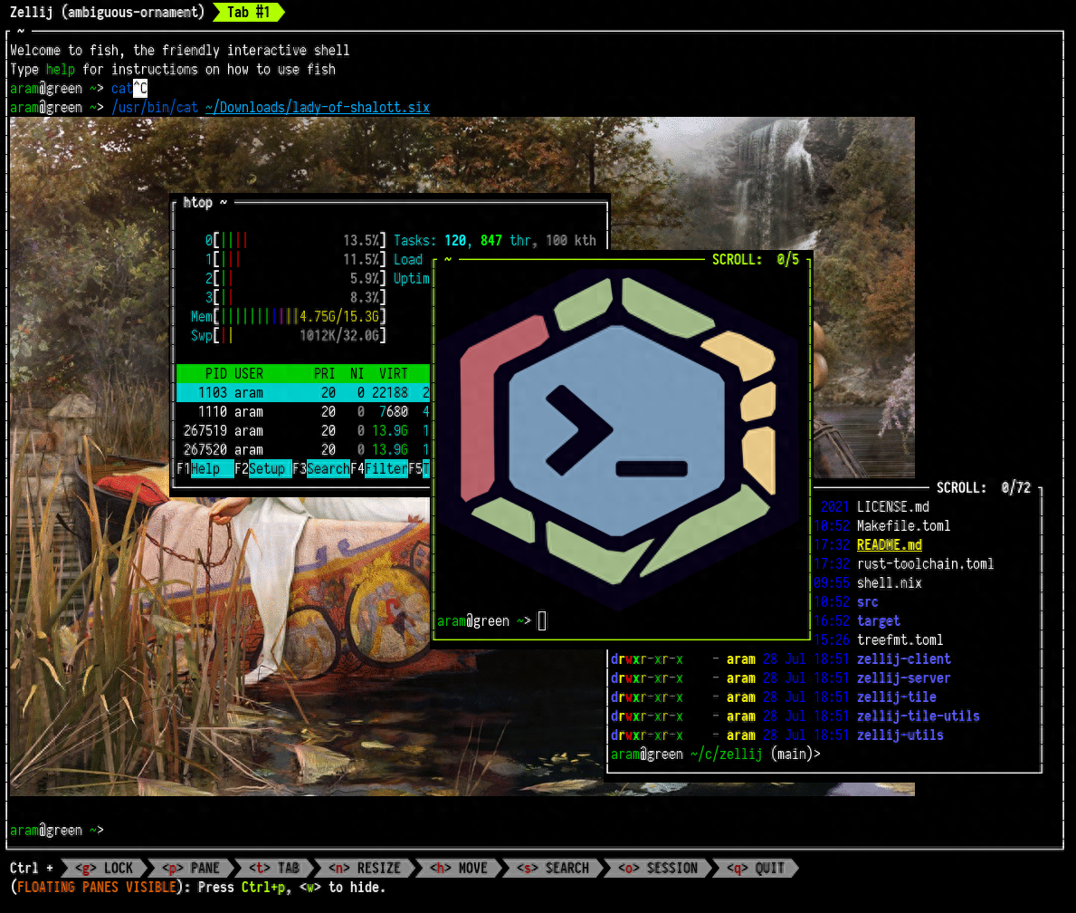Click Makefile.toml in the file listing
The width and height of the screenshot is (1076, 913).
tap(904, 526)
